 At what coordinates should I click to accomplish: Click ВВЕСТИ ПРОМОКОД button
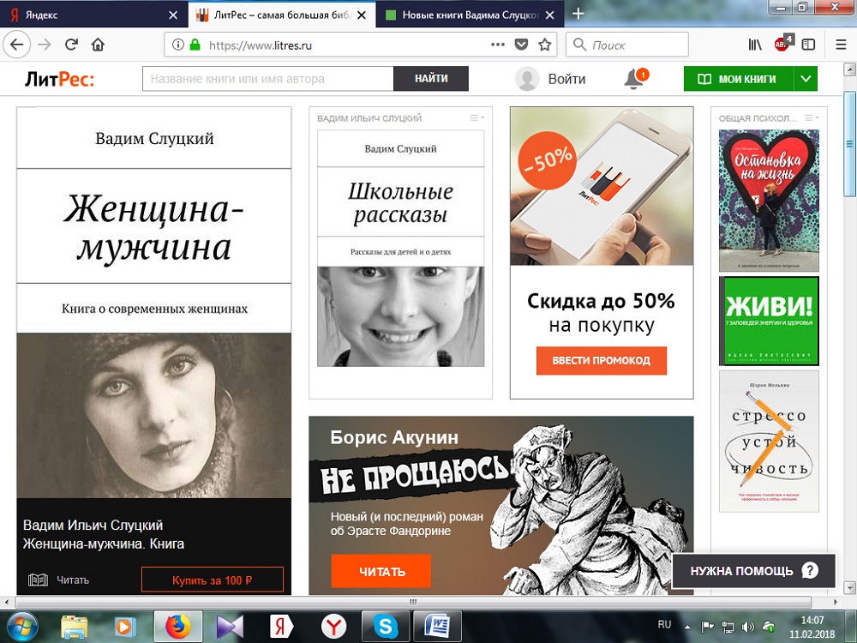pos(602,360)
